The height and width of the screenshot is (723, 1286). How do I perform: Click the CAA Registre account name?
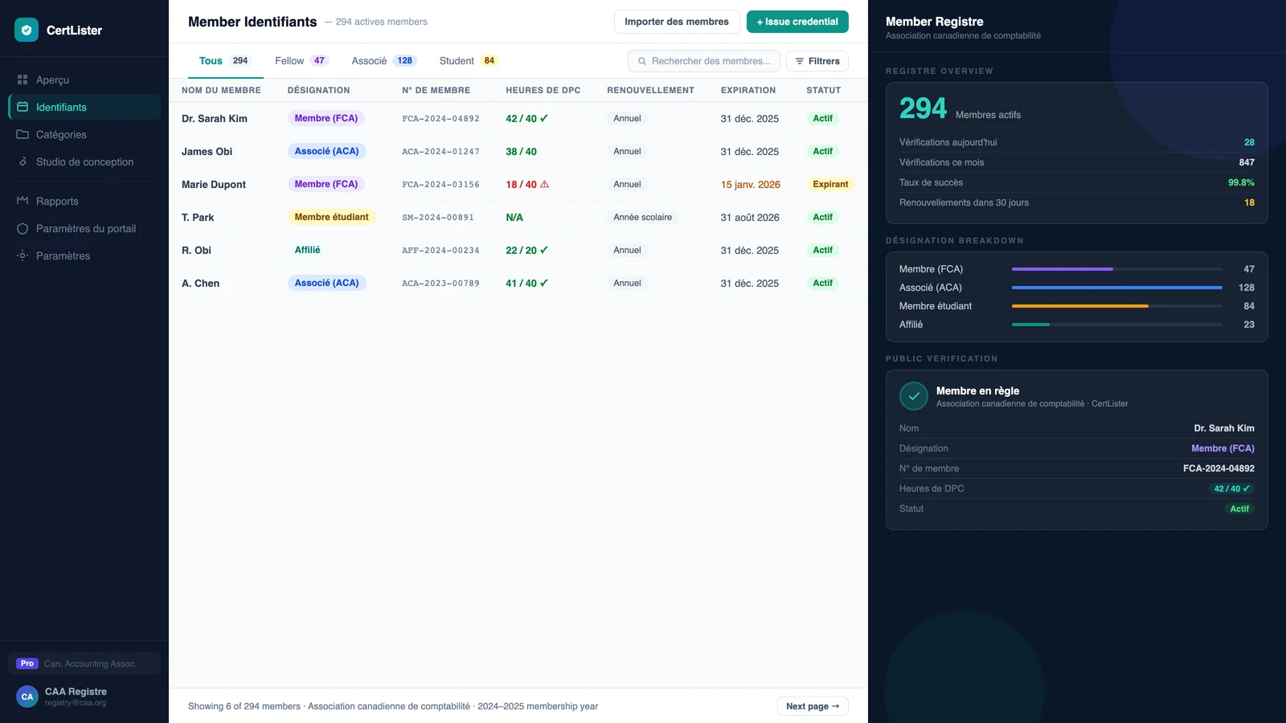click(x=76, y=692)
